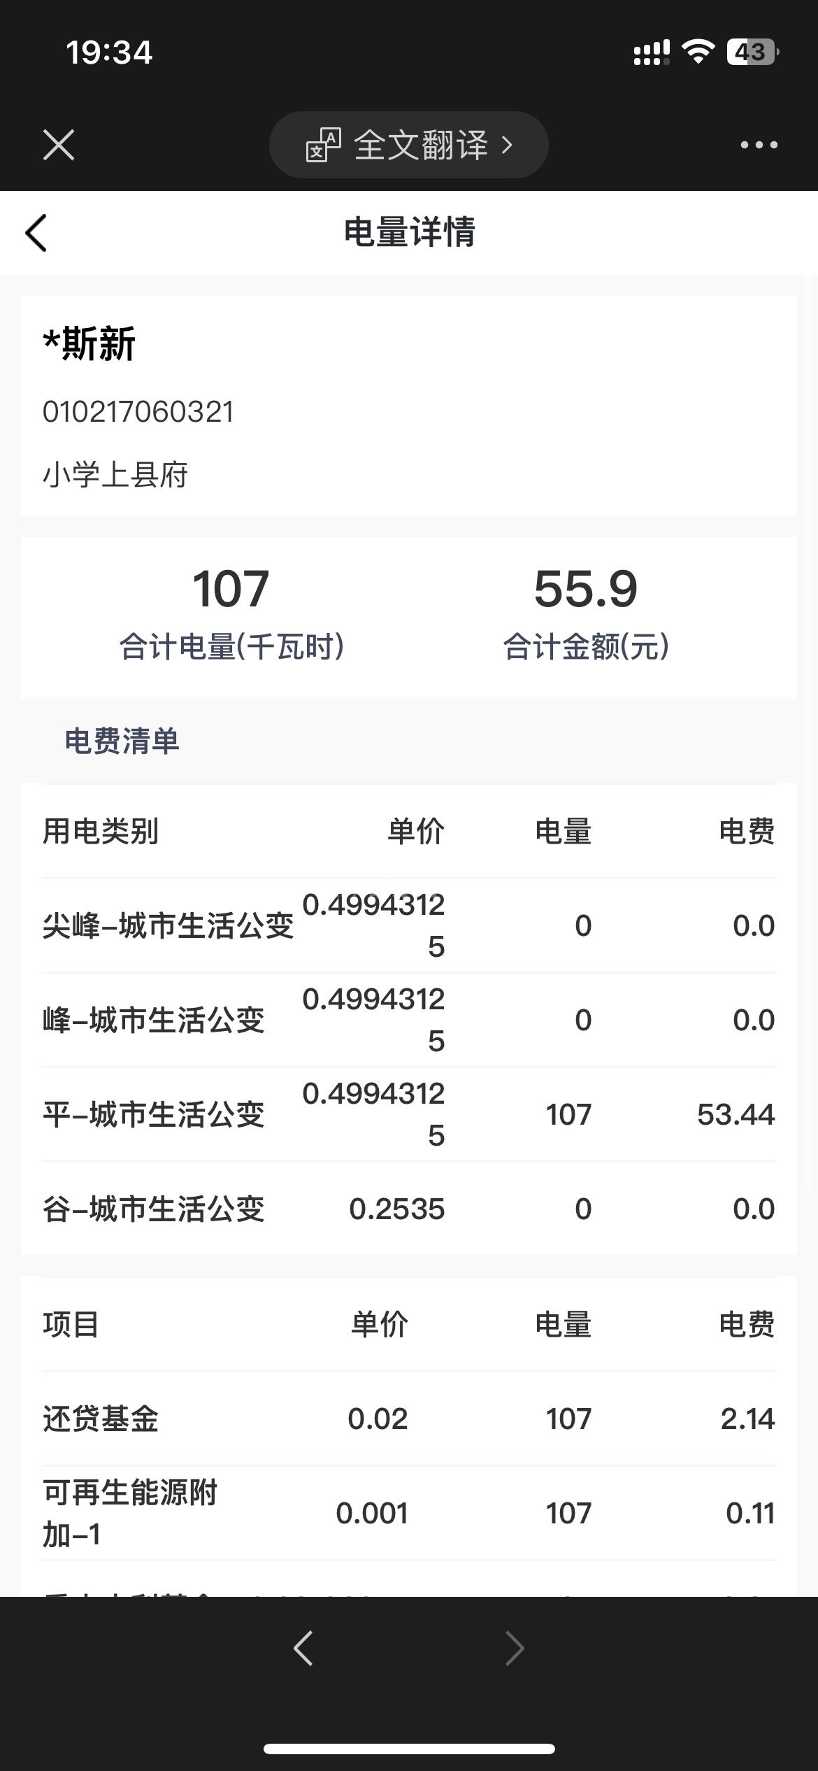This screenshot has height=1771, width=818.
Task: Tap the 还贷基金 fee row
Action: point(409,1418)
